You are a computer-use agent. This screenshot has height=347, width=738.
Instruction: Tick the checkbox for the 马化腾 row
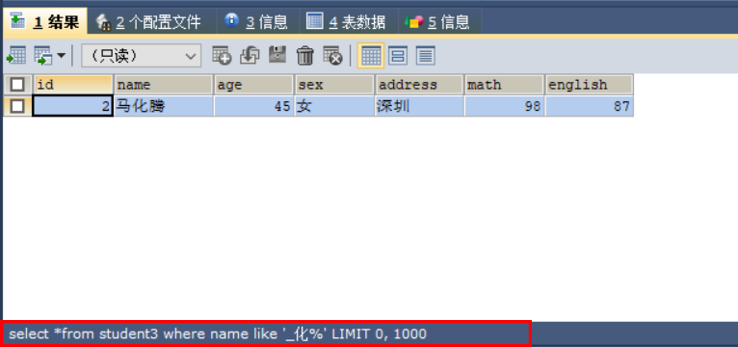(17, 106)
